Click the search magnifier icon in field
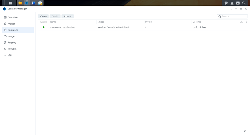 pos(220,16)
